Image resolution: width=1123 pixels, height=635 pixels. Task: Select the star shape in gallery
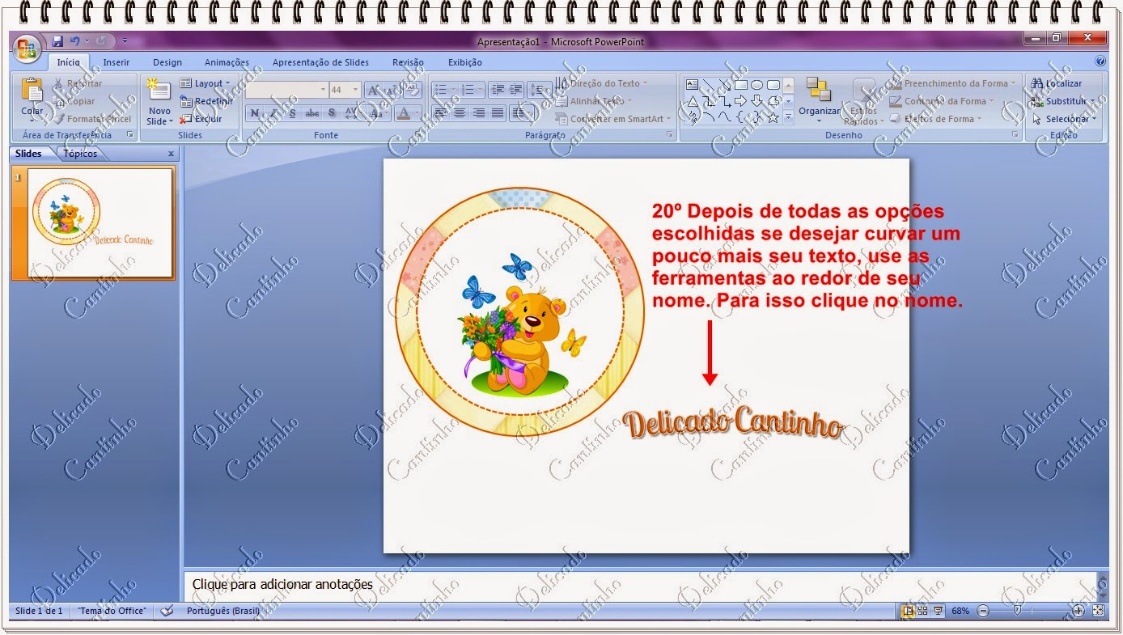773,117
